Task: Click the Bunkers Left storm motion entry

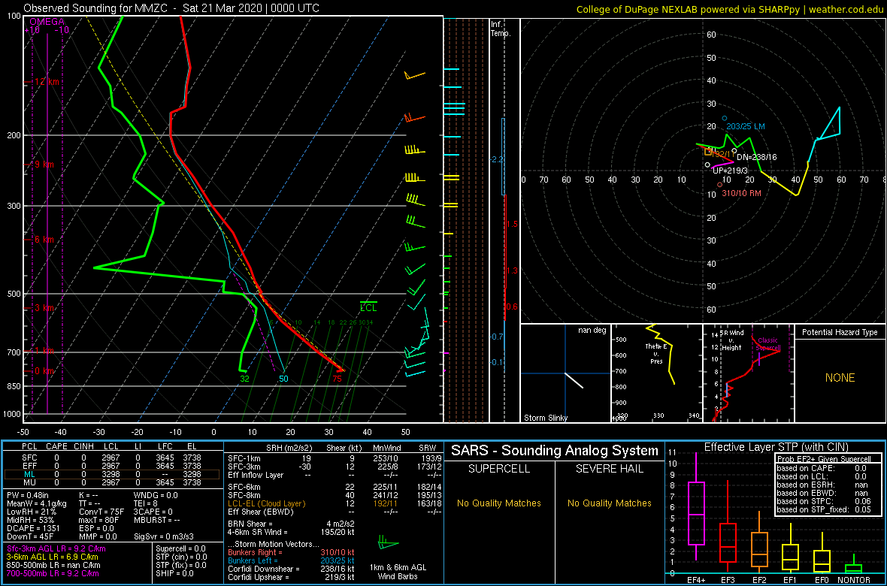Action: click(x=290, y=561)
